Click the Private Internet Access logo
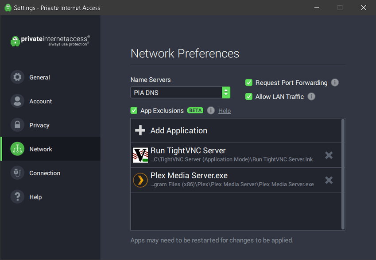The image size is (376, 260). click(x=50, y=41)
